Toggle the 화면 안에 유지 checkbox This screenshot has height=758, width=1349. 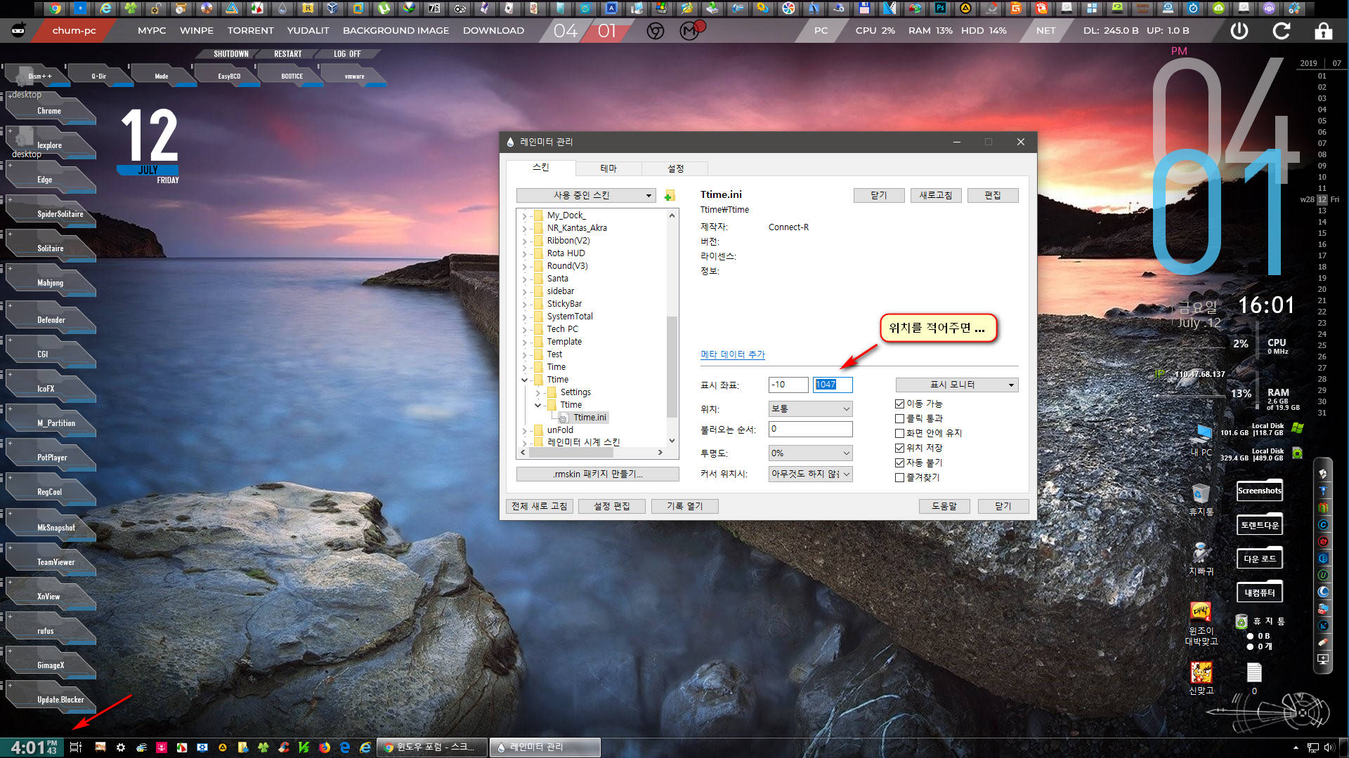click(899, 433)
